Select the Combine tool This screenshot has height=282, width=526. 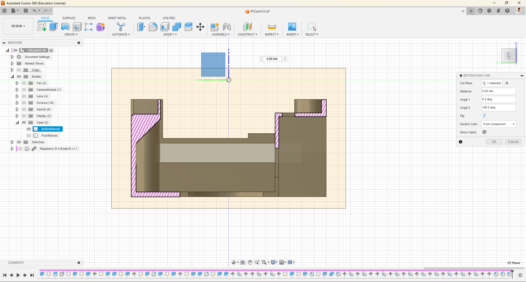tap(177, 27)
